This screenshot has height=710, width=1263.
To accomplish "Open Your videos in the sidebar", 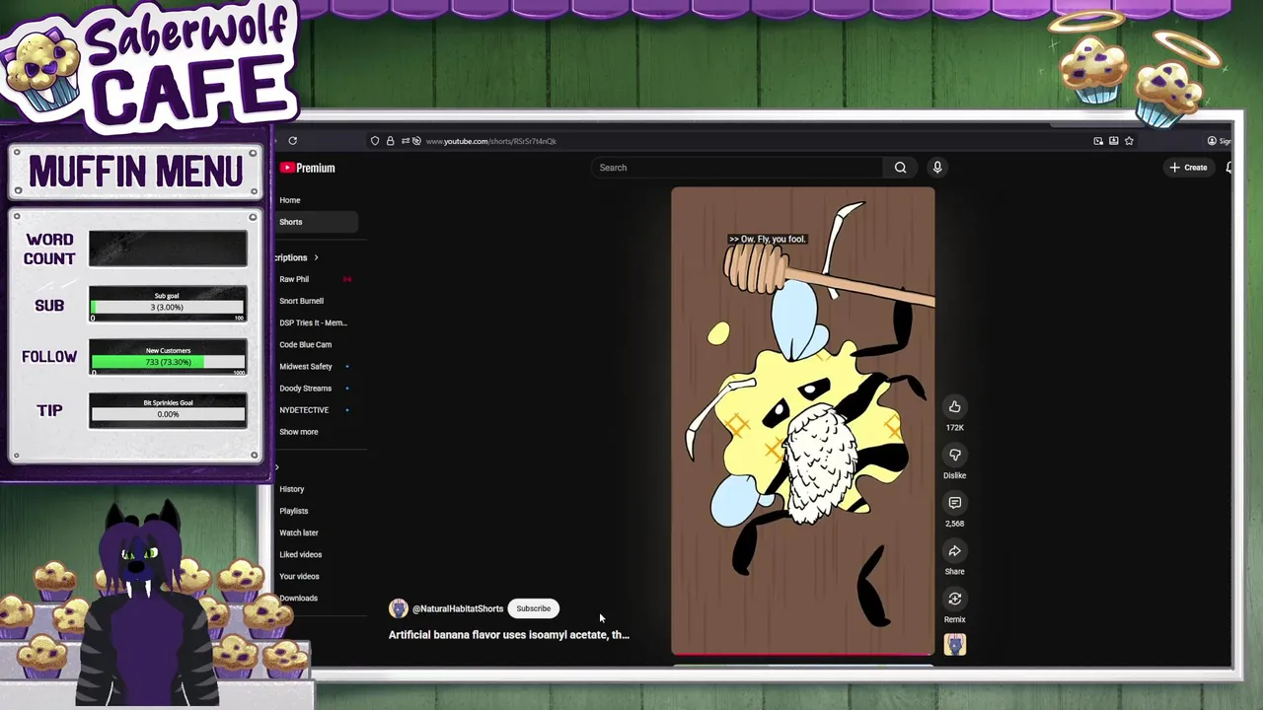I will tap(299, 576).
